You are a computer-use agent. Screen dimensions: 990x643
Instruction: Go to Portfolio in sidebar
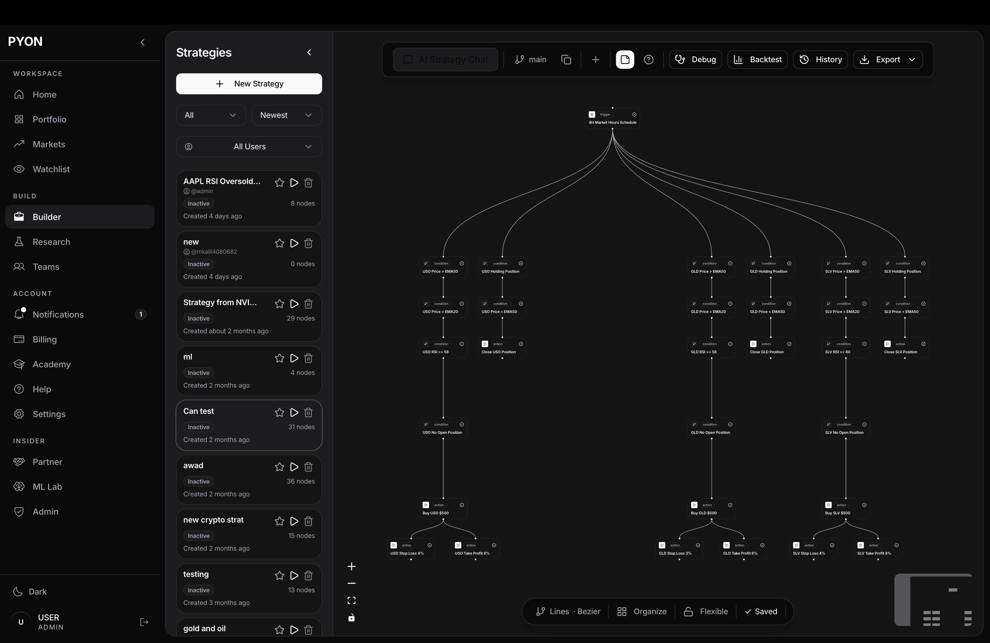click(x=80, y=119)
